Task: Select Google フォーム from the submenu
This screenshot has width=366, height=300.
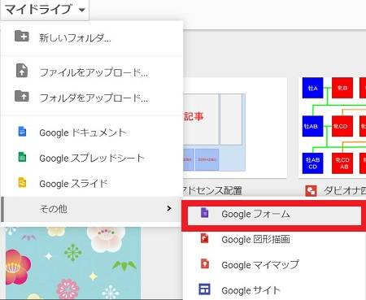Action: pyautogui.click(x=274, y=214)
